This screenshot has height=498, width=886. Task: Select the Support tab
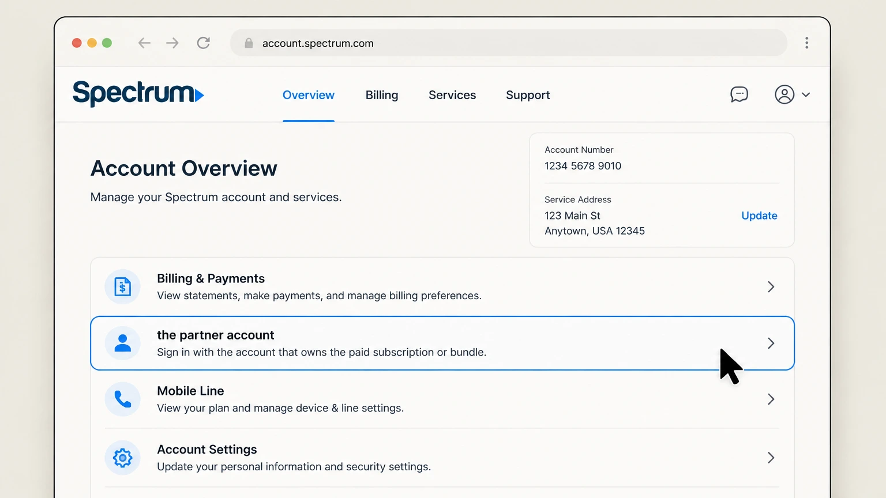pyautogui.click(x=528, y=95)
